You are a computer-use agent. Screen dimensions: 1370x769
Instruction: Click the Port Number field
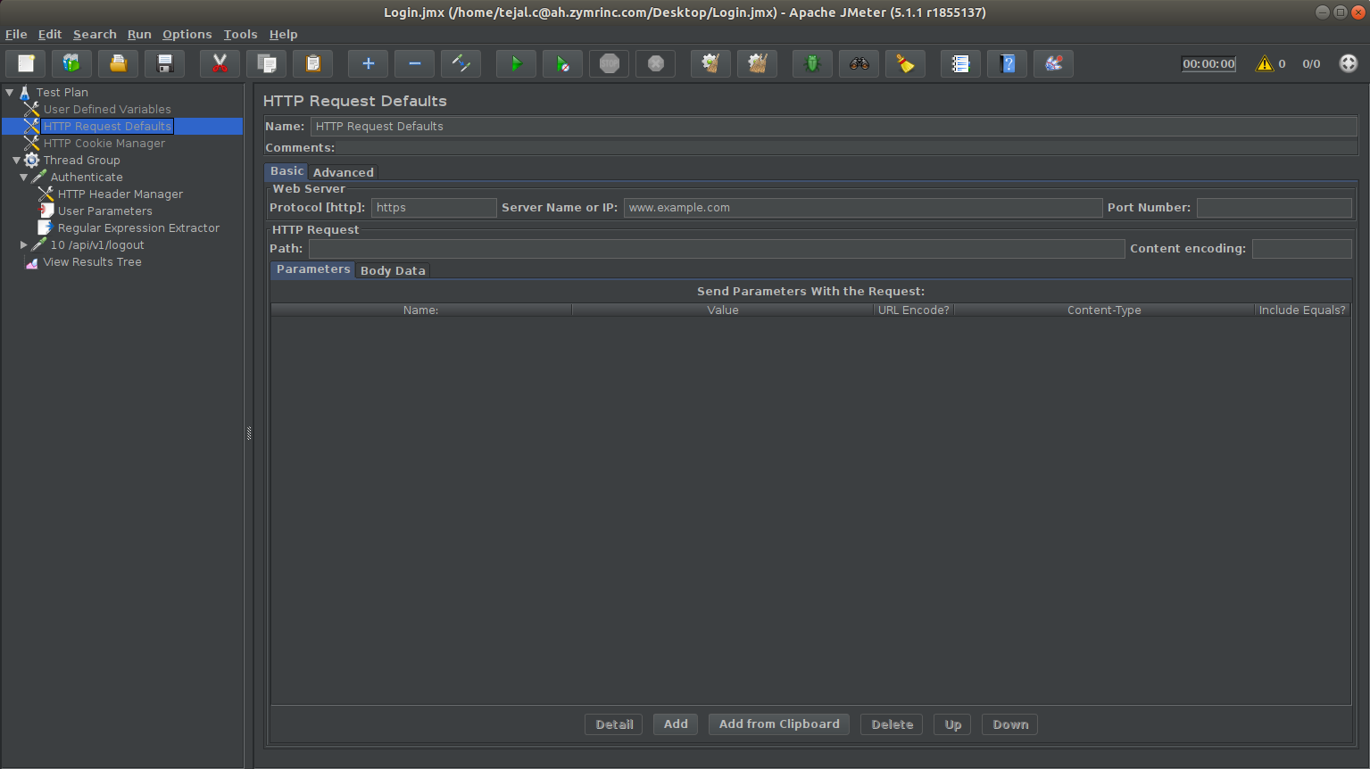click(1275, 208)
